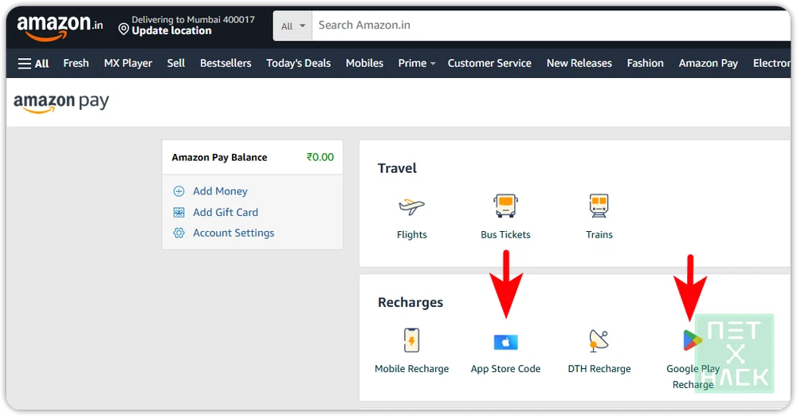Image resolution: width=797 pixels, height=416 pixels.
Task: Click the amazon pay logo
Action: [61, 102]
